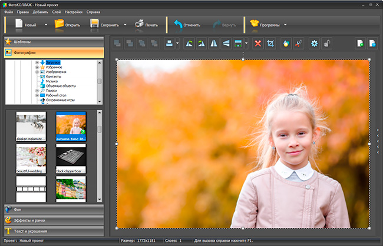Undo the last action with Отменить
Screen dimensions: 383x246
pyautogui.click(x=187, y=25)
